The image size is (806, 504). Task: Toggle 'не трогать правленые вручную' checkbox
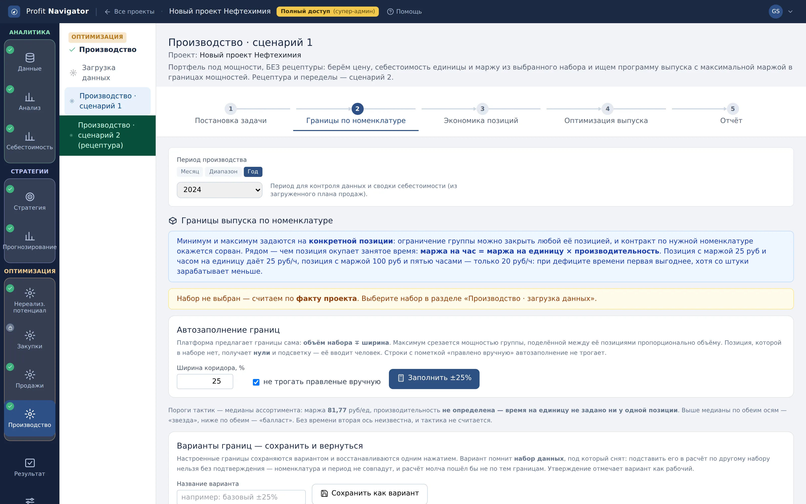tap(256, 382)
